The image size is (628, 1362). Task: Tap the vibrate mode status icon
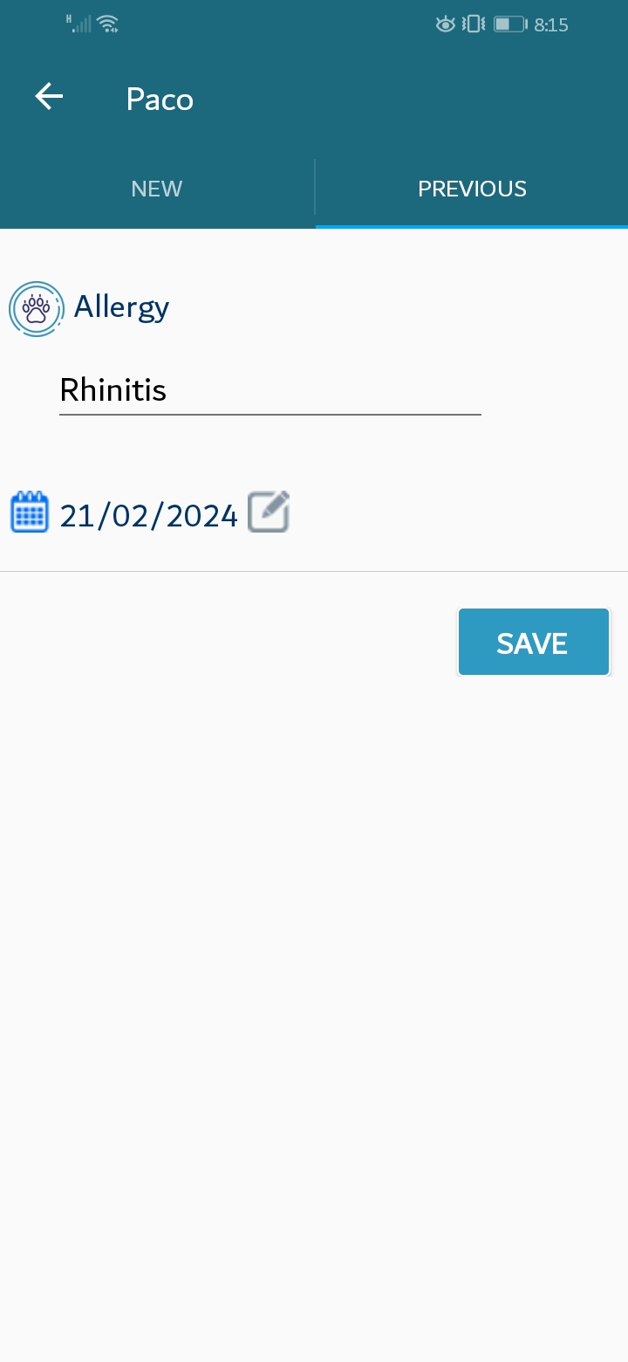point(474,24)
